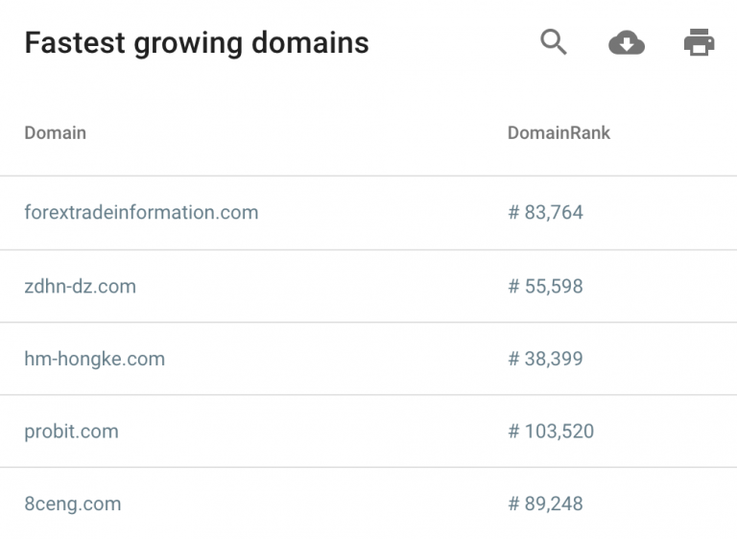Download table via cloud download icon
This screenshot has width=737, height=539.
click(627, 43)
